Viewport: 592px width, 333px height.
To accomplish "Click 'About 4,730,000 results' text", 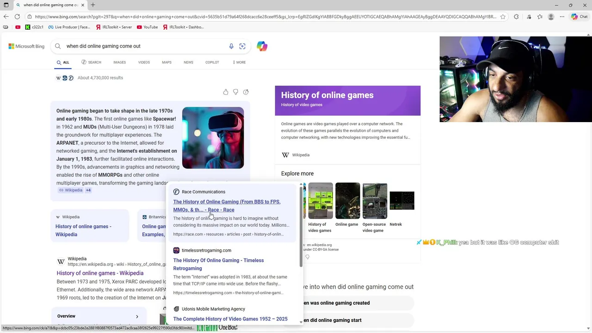I will (x=100, y=78).
